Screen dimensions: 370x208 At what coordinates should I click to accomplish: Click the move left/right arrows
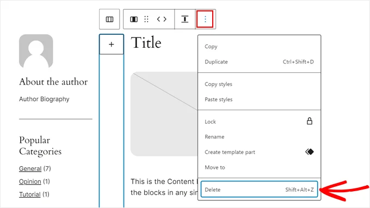[x=162, y=19]
